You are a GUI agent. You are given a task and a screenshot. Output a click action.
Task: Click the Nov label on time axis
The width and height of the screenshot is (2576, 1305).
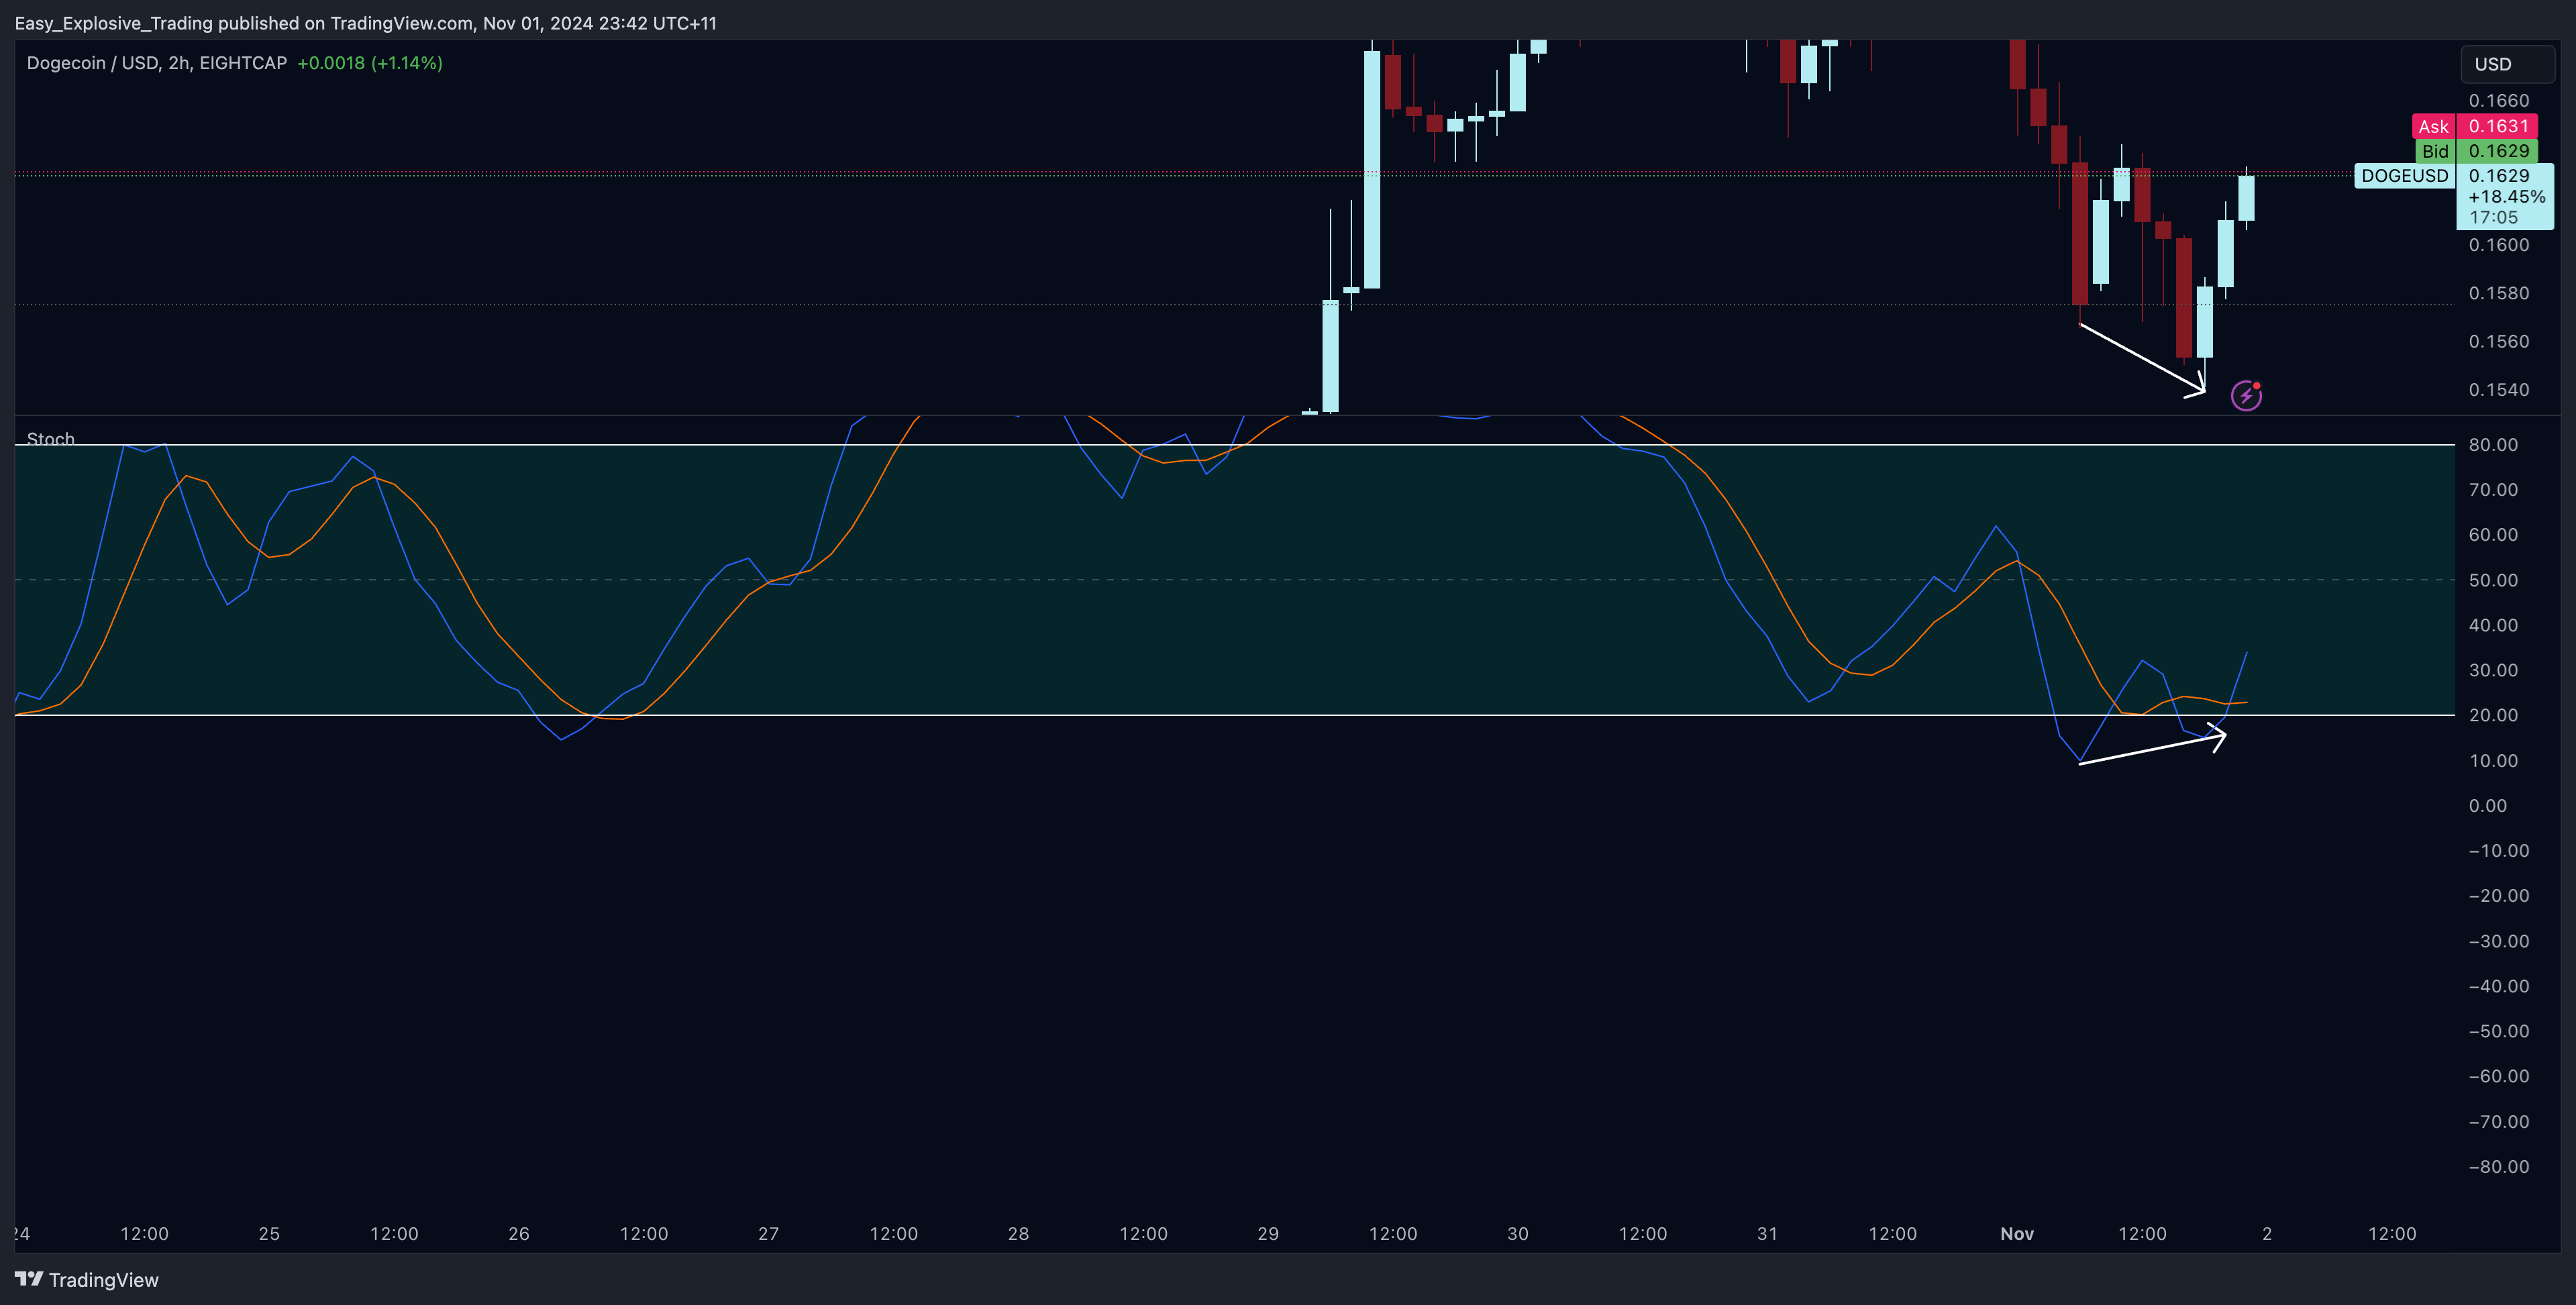pos(2017,1234)
